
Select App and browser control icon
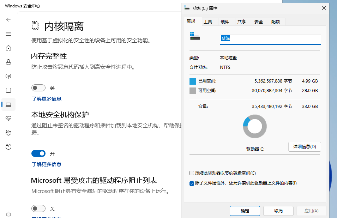pyautogui.click(x=8, y=90)
